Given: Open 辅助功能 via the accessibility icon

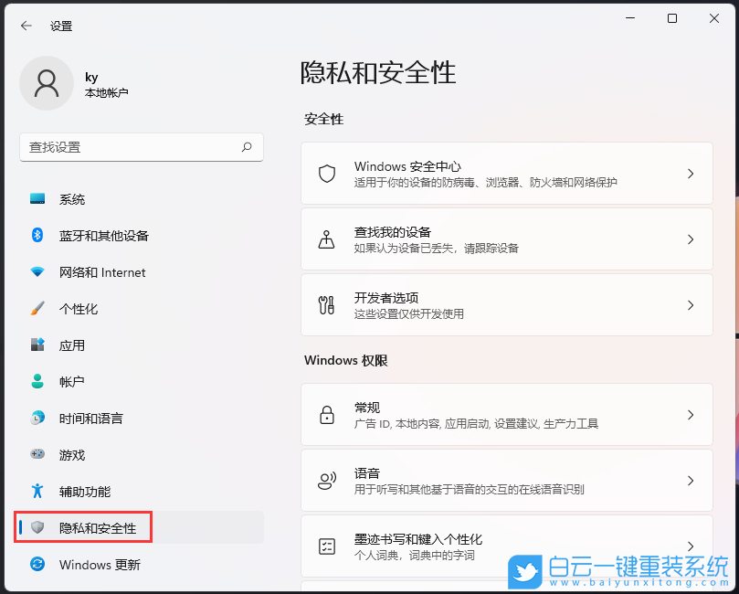Looking at the screenshot, I should tap(37, 492).
